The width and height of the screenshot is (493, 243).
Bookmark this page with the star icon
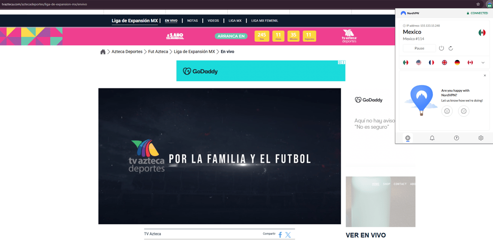(478, 4)
